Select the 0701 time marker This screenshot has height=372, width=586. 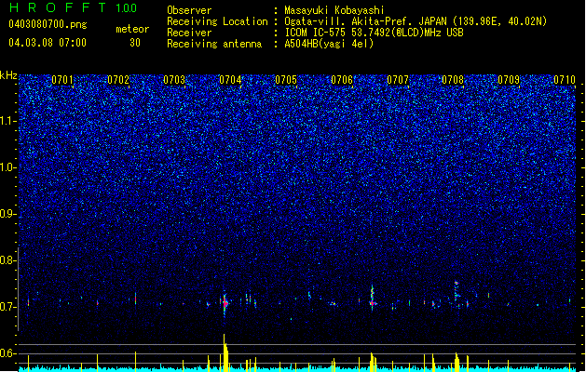(62, 80)
